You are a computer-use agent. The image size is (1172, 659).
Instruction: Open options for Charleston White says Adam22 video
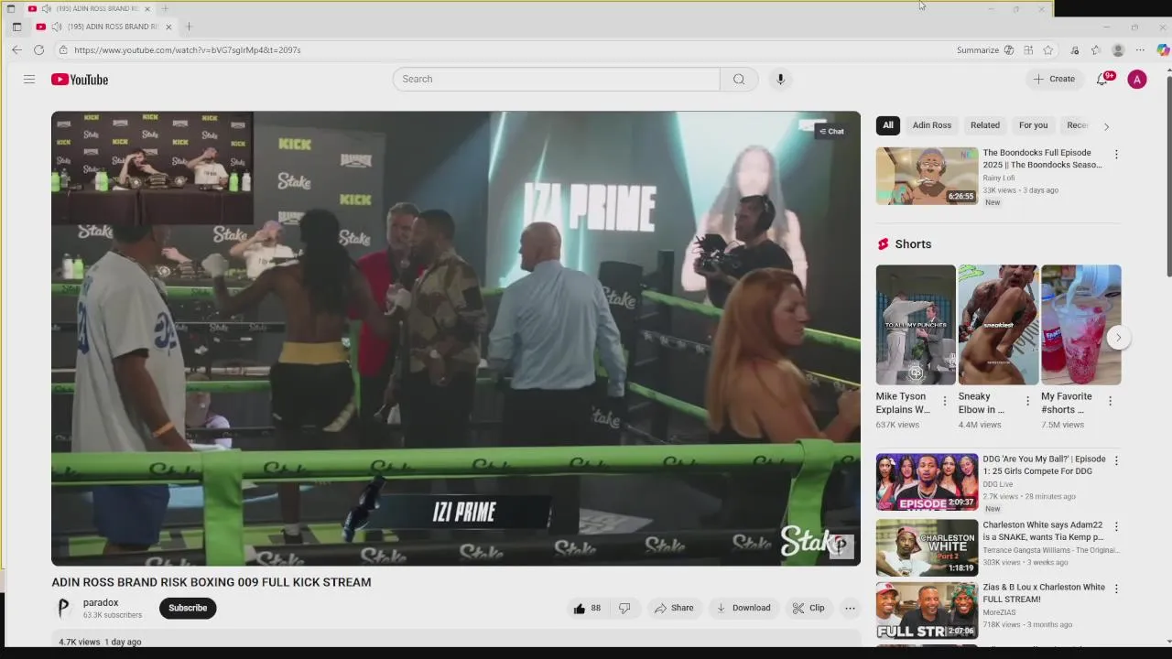[x=1116, y=526]
